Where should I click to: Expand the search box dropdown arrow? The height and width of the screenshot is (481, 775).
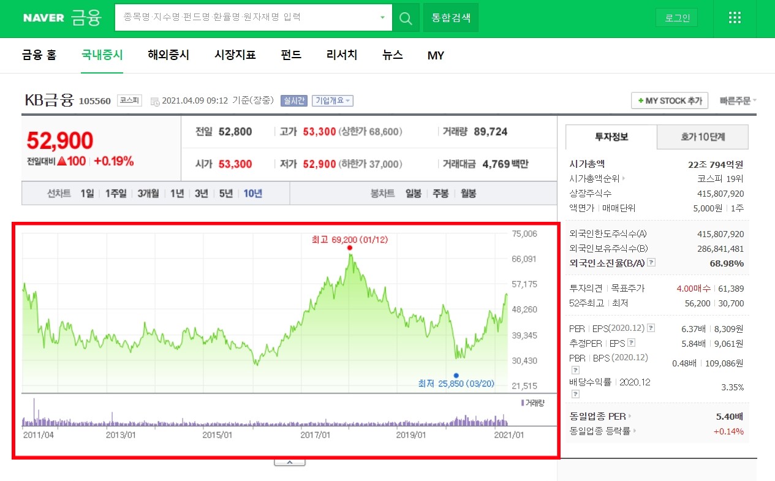[384, 18]
